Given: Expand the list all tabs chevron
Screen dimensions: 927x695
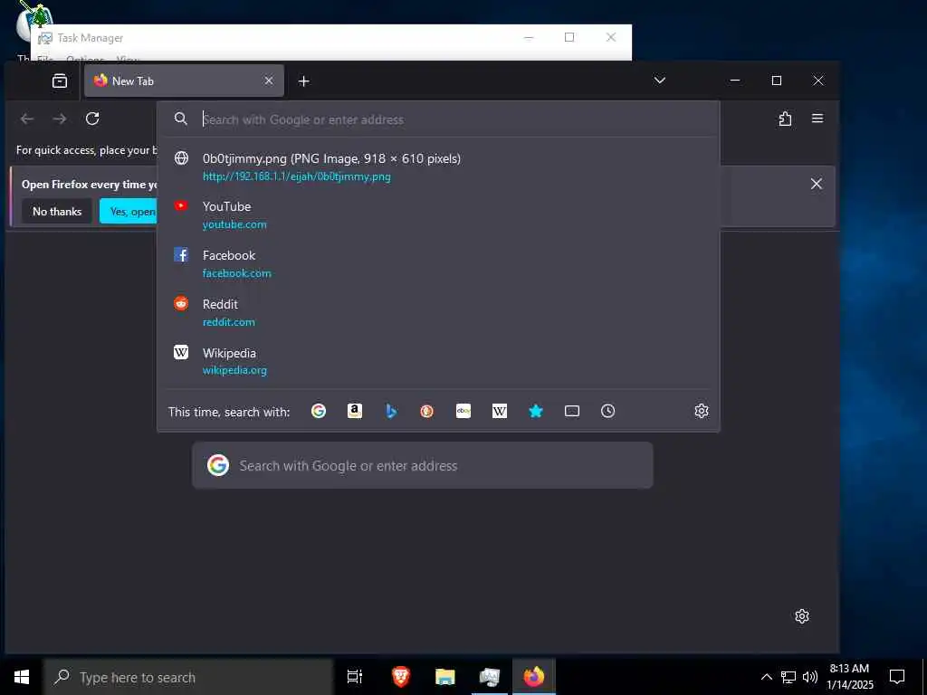Looking at the screenshot, I should [x=660, y=81].
